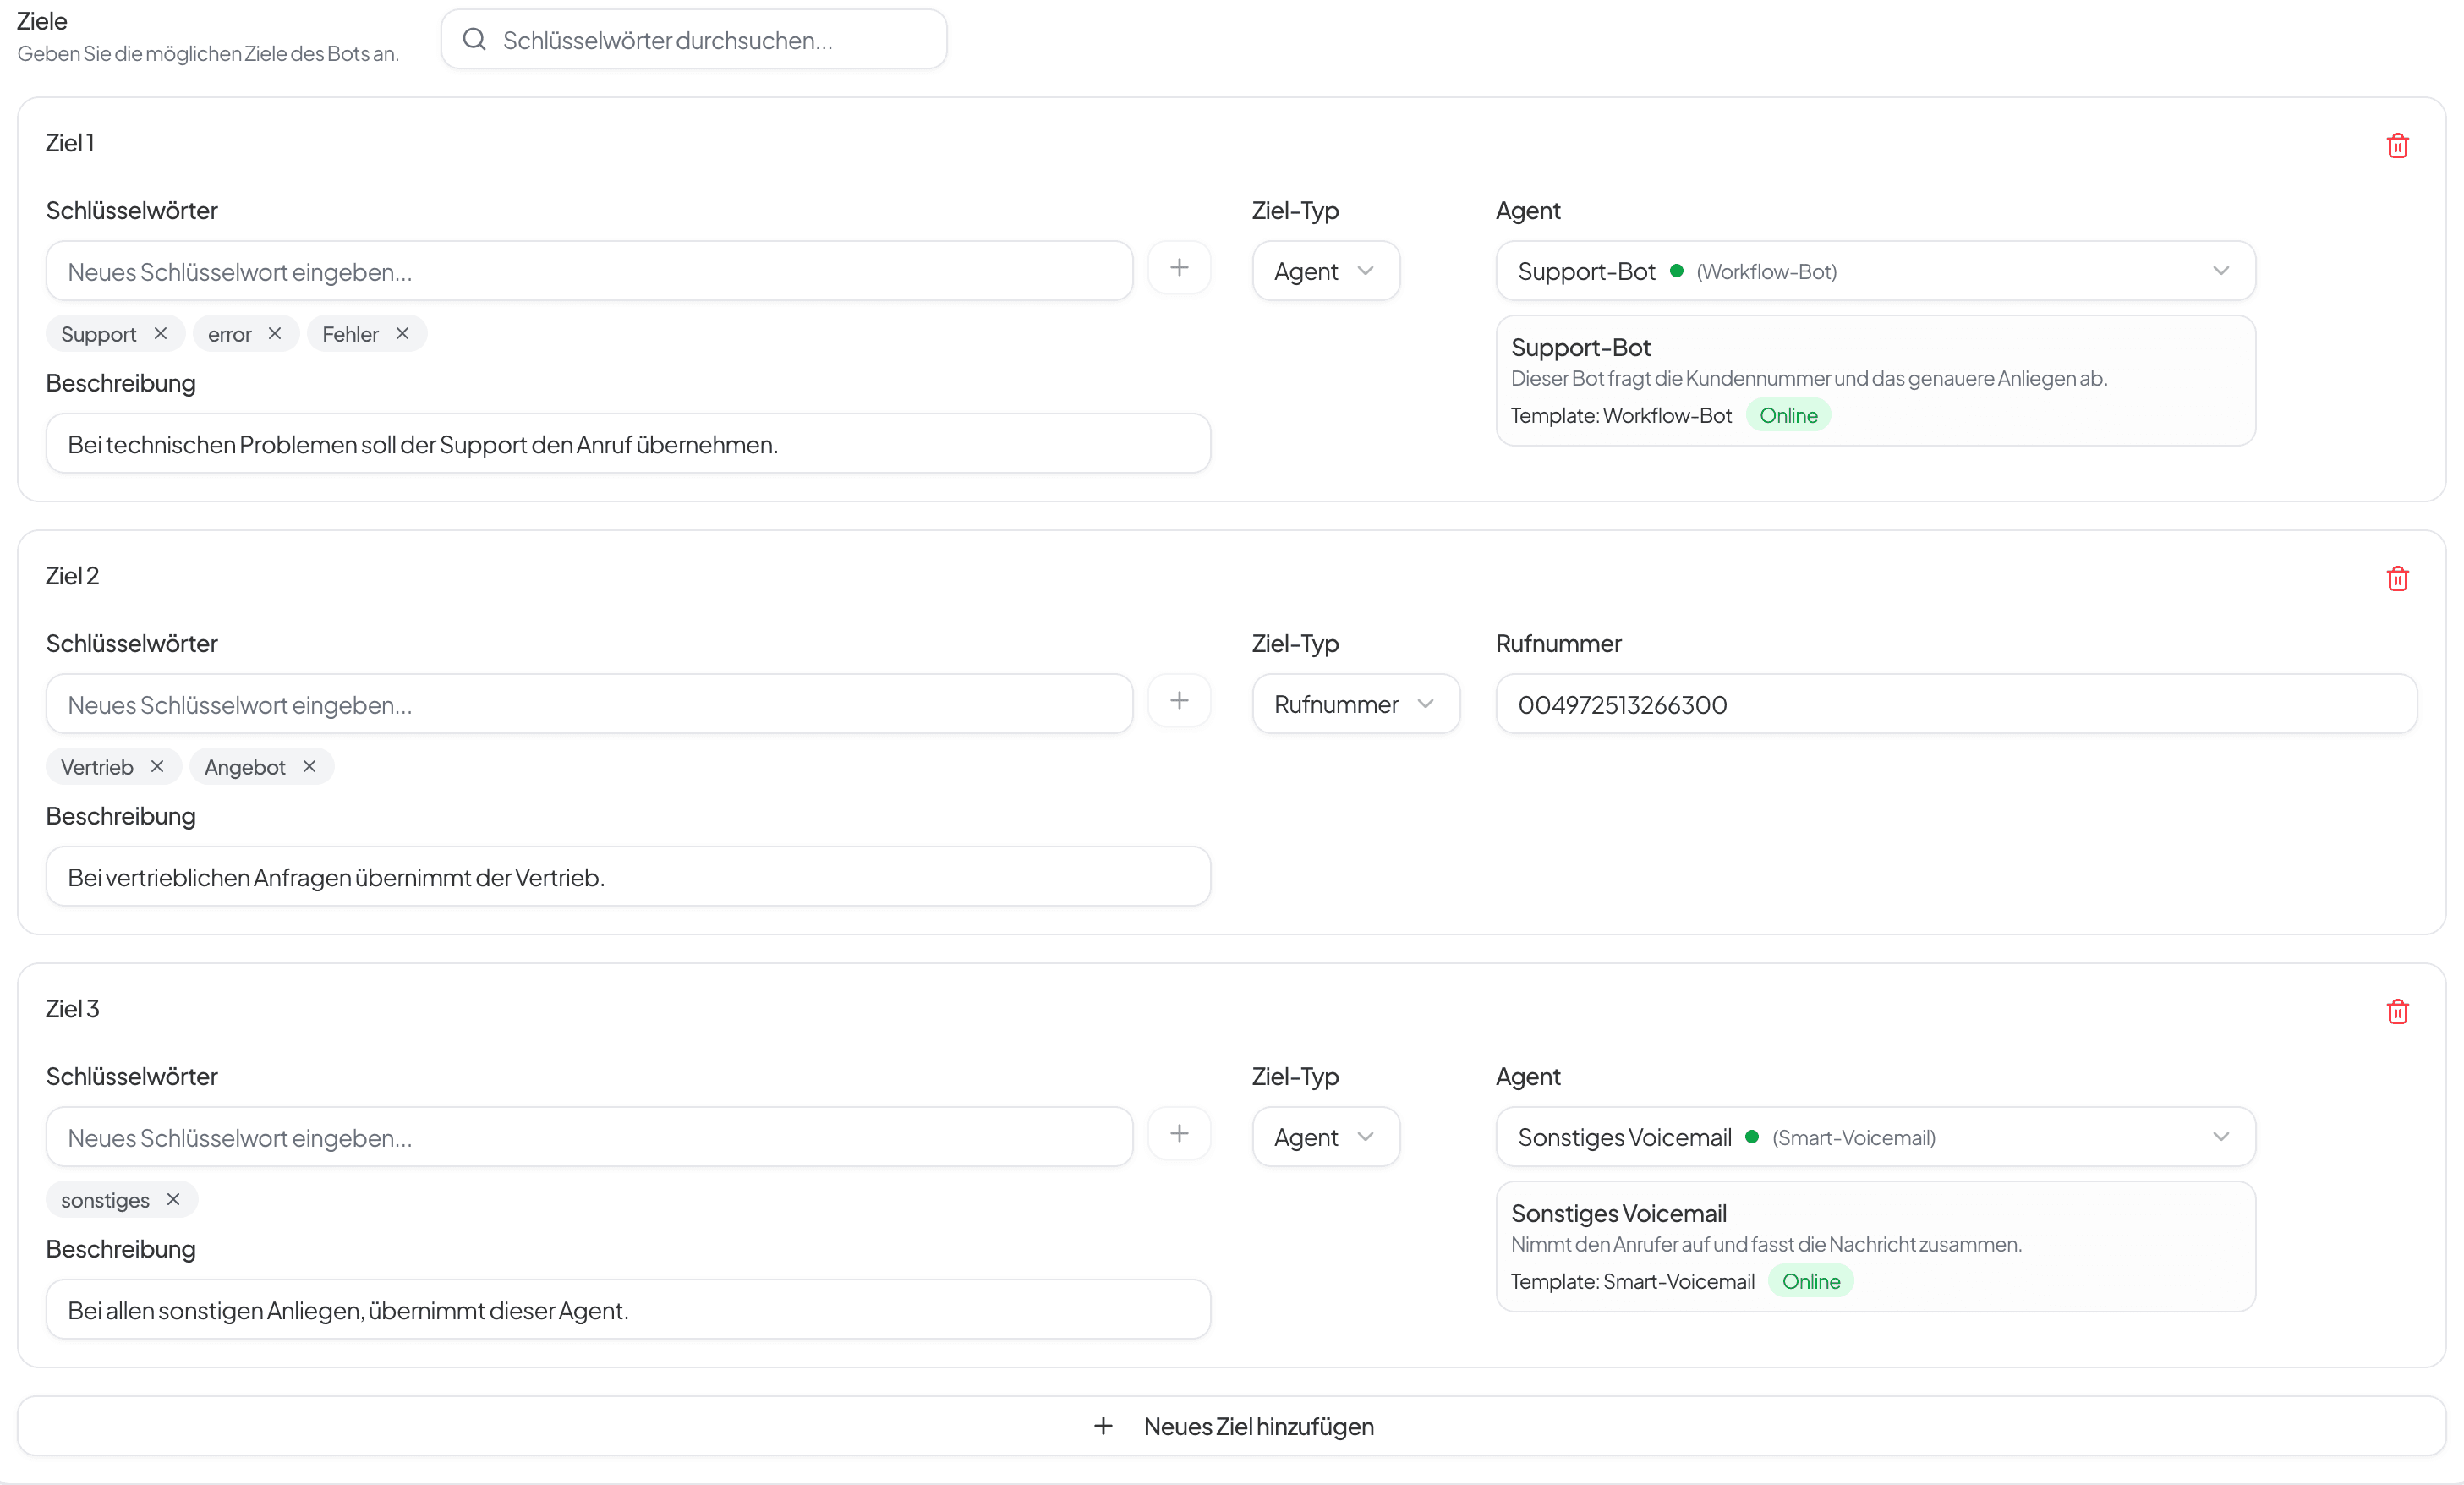This screenshot has width=2464, height=1485.
Task: Delete Ziel 2 with trash icon
Action: 2397,579
